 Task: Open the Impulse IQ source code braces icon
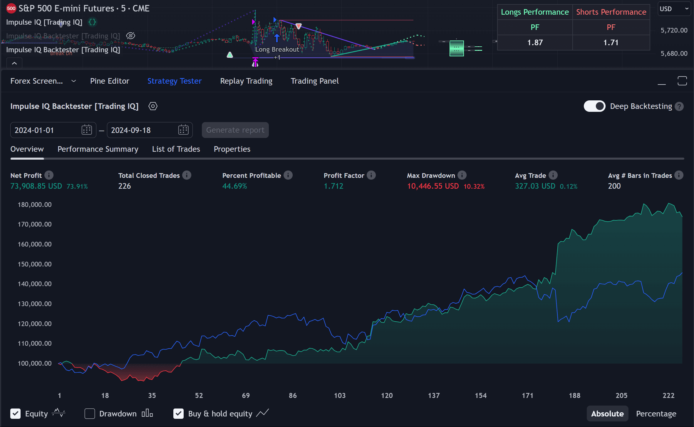(x=92, y=22)
